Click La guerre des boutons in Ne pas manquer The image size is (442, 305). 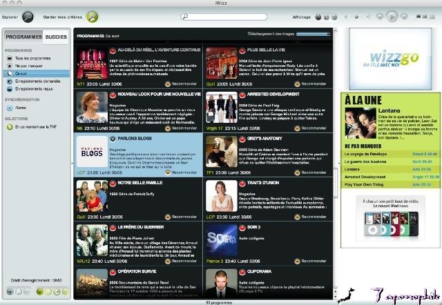coord(390,161)
